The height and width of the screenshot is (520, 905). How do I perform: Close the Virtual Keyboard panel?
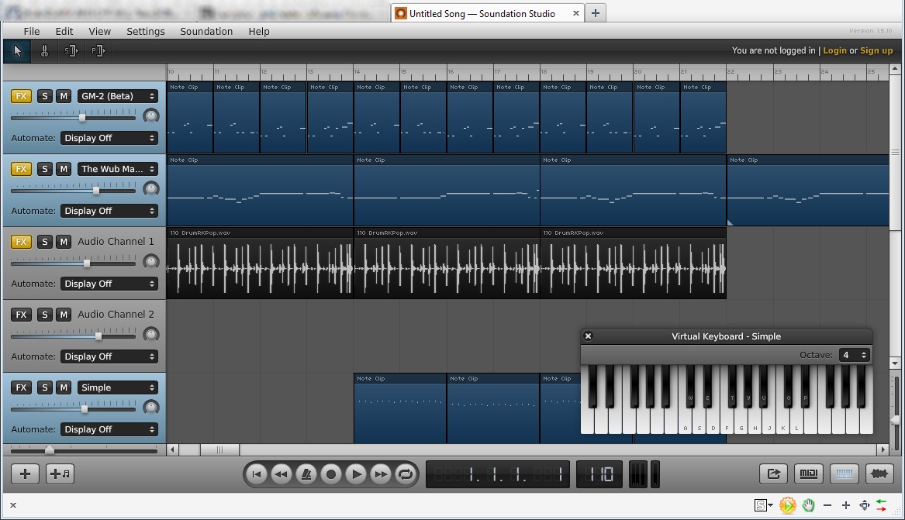coord(588,336)
